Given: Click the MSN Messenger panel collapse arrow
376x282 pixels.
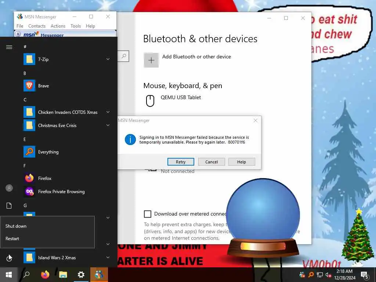Looking at the screenshot, I should click(x=18, y=34).
